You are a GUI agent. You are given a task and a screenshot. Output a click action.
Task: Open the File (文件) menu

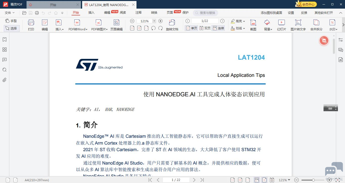(10, 13)
